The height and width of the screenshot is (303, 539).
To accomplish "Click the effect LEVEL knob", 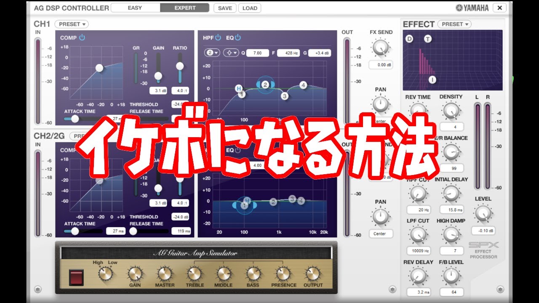I will [483, 214].
